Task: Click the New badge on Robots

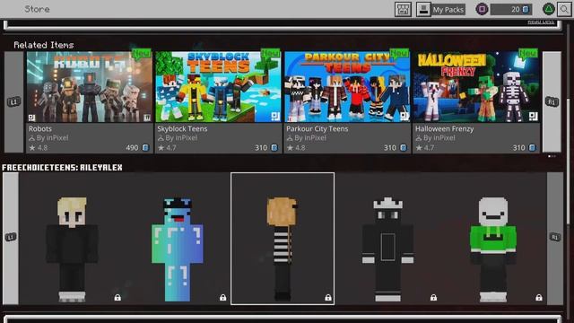Action: (x=142, y=54)
